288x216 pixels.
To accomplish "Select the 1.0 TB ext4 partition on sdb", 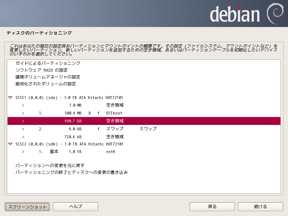I will [x=108, y=152].
